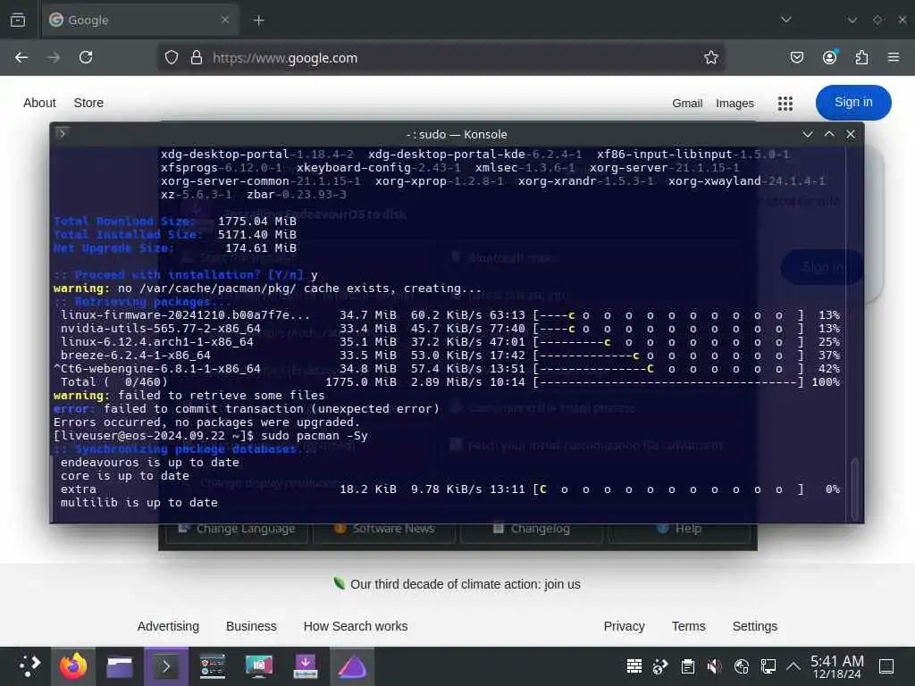Open the Google apps grid
This screenshot has height=686, width=915.
tap(785, 104)
